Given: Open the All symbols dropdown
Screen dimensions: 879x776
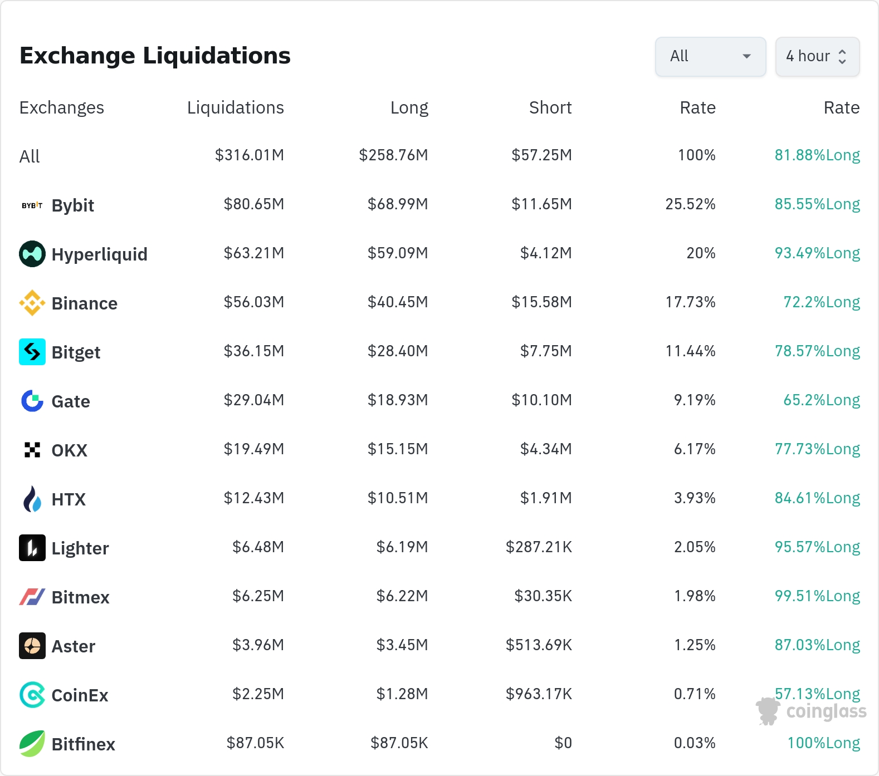Looking at the screenshot, I should click(x=710, y=56).
